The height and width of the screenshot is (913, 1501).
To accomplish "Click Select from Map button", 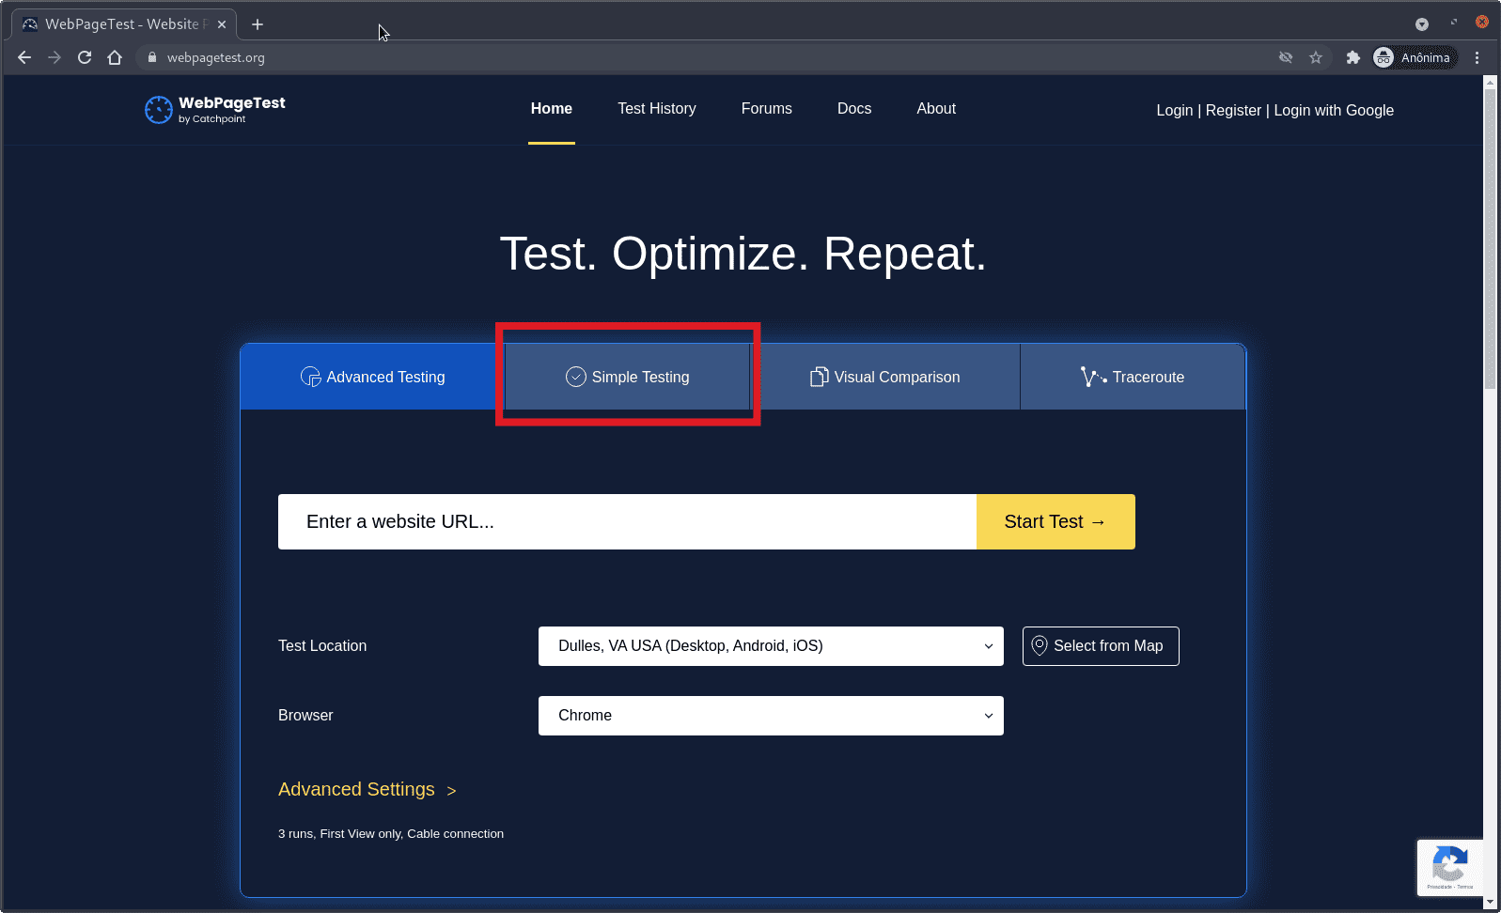I will pyautogui.click(x=1101, y=646).
